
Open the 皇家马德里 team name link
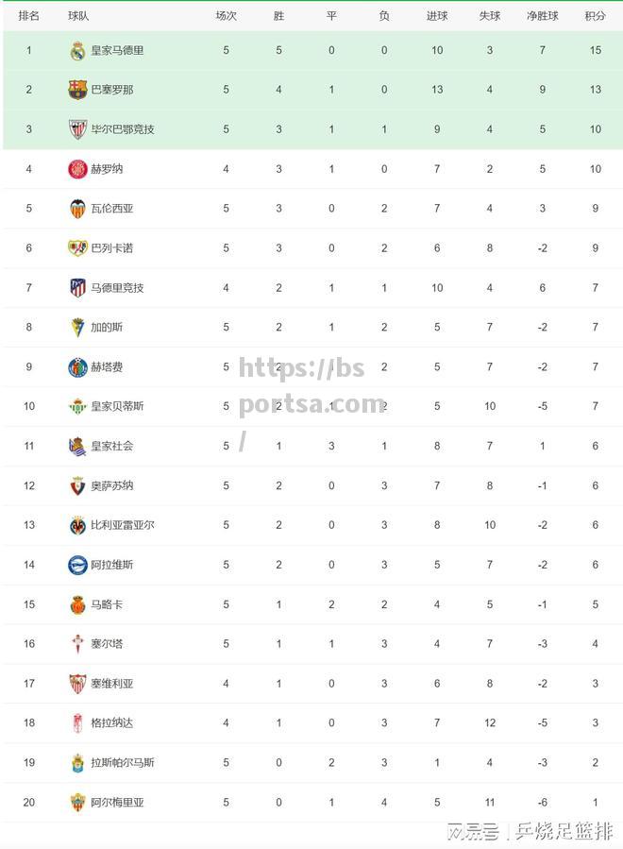tap(117, 50)
